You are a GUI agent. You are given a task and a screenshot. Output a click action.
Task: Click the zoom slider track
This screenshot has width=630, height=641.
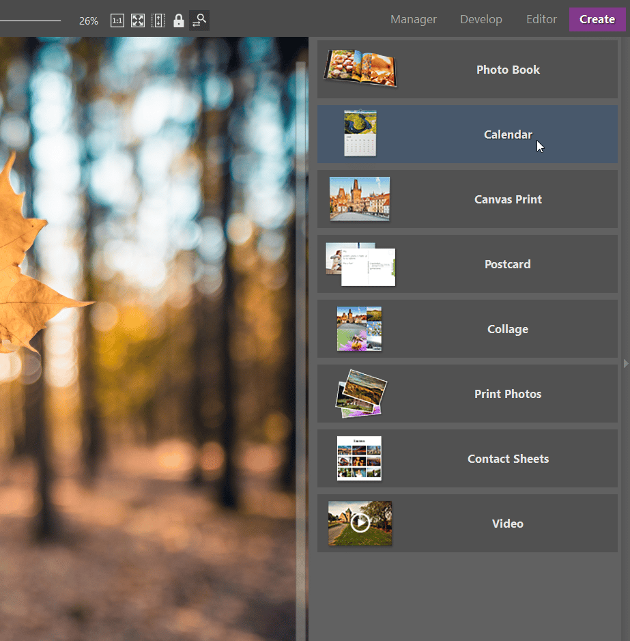point(31,21)
